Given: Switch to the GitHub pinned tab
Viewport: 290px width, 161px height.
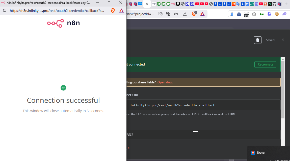Looking at the screenshot, I should [275, 4].
